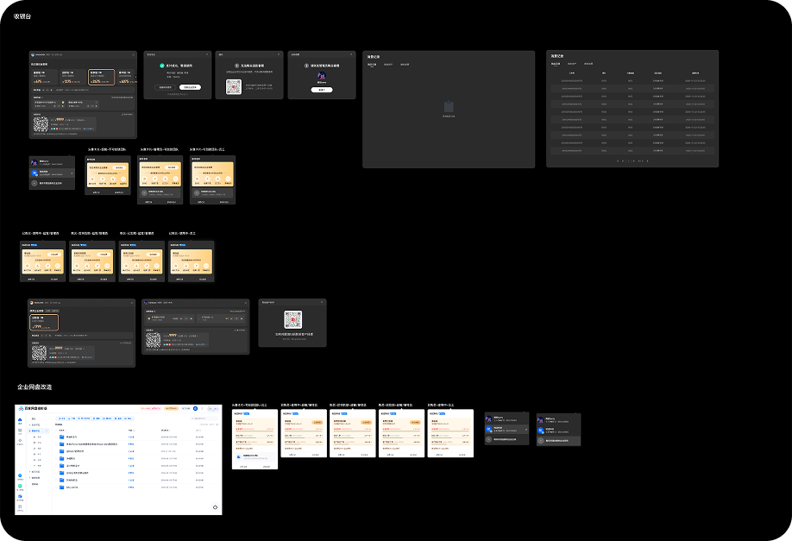Tick the checkbox of the first folder row in netdisk
This screenshot has height=541, width=792.
56,437
